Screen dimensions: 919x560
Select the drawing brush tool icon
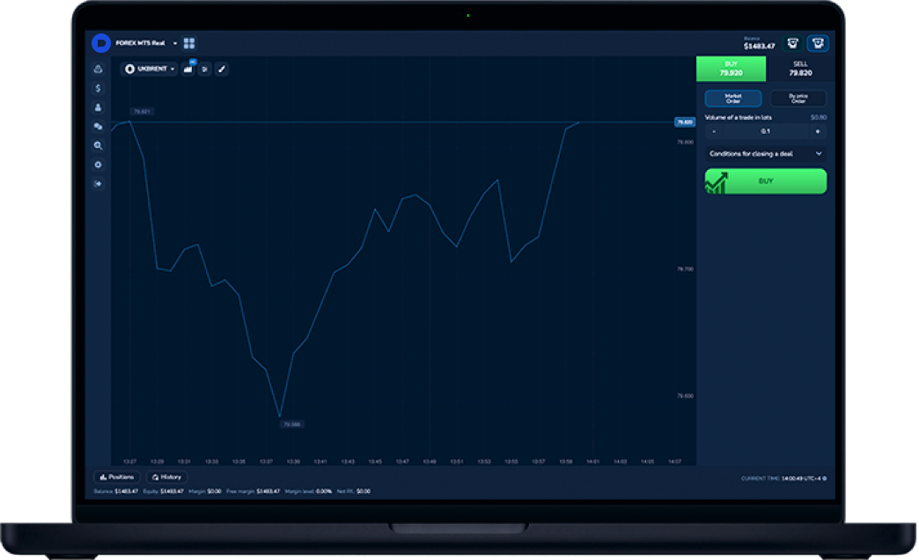click(x=221, y=69)
